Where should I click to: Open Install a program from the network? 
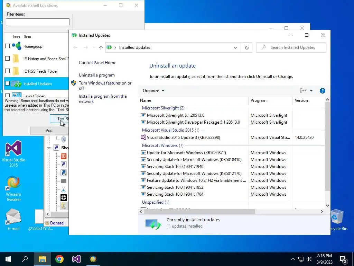[102, 99]
